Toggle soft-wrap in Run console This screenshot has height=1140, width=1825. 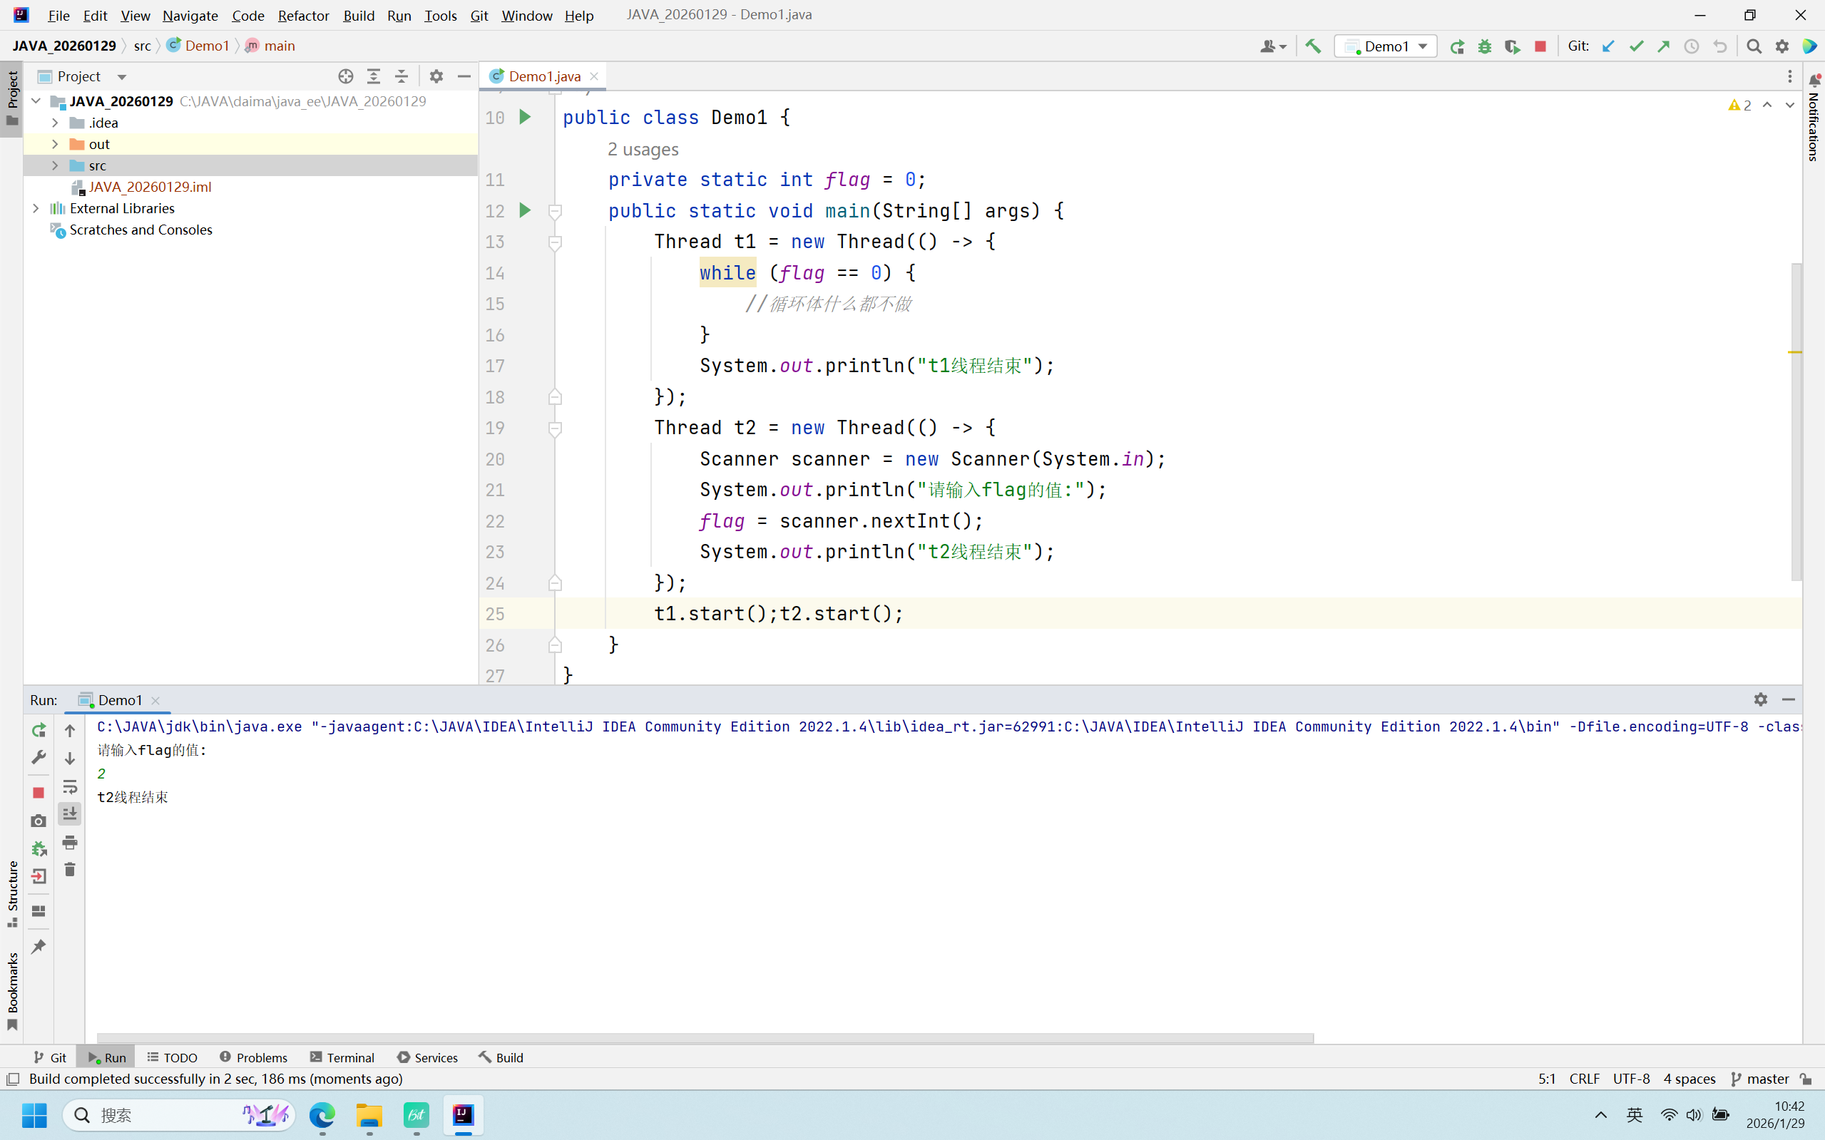[69, 786]
